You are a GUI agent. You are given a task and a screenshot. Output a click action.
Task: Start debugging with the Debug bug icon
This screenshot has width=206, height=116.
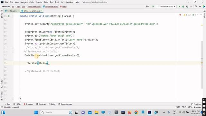(x=183, y=6)
